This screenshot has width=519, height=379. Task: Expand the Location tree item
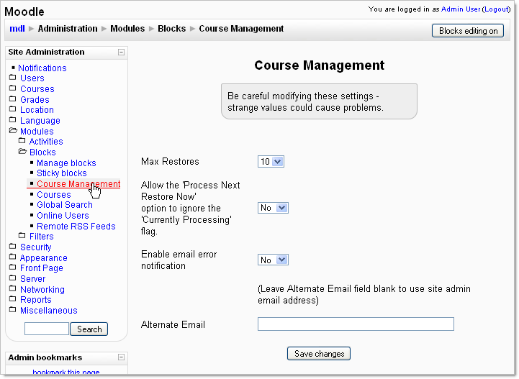[x=37, y=110]
